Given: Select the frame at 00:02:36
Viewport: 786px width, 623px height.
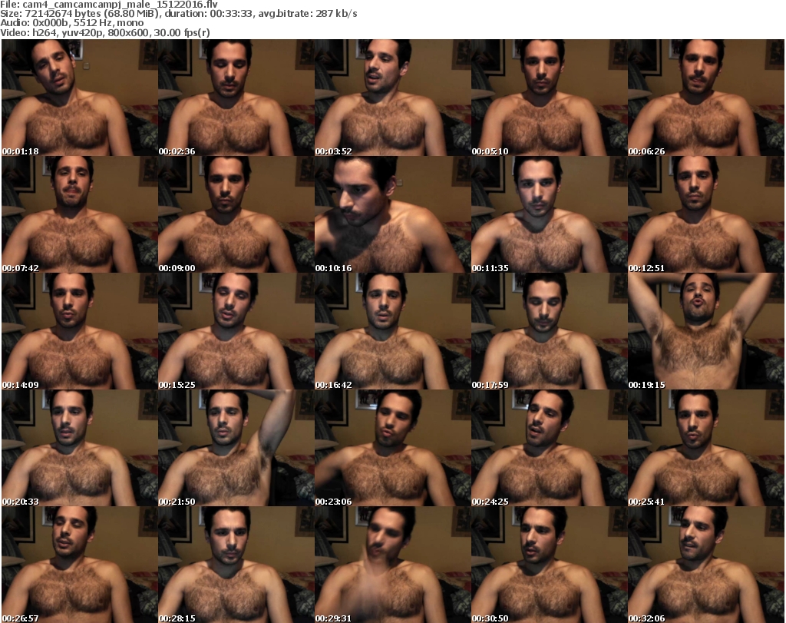Looking at the screenshot, I should (236, 98).
